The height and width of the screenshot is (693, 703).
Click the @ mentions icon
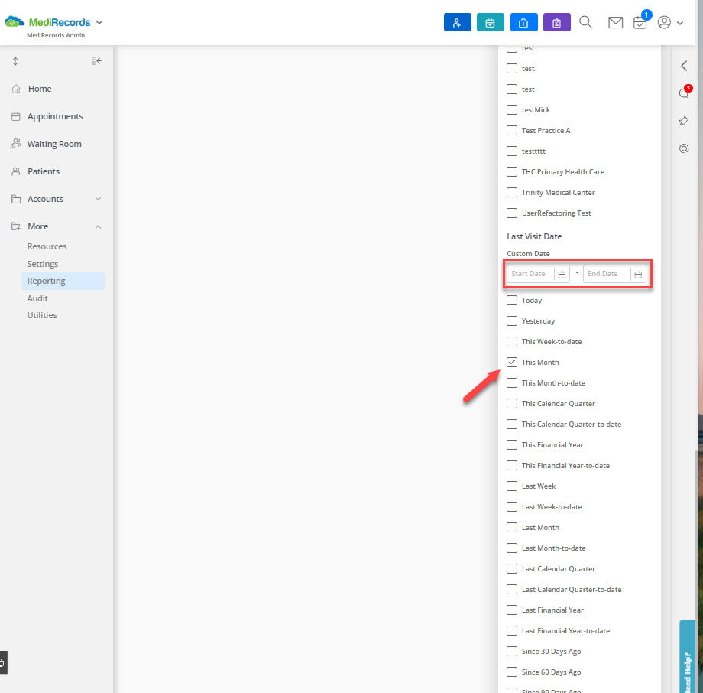(x=684, y=148)
